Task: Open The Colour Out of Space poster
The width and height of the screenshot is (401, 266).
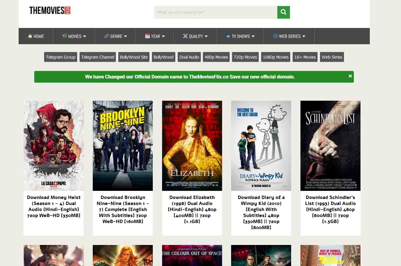Action: pos(192,255)
